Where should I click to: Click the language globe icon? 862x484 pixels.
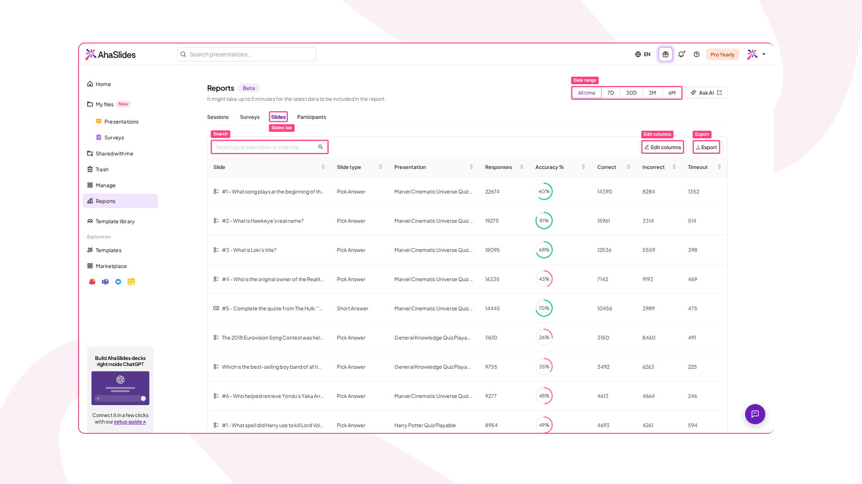638,54
